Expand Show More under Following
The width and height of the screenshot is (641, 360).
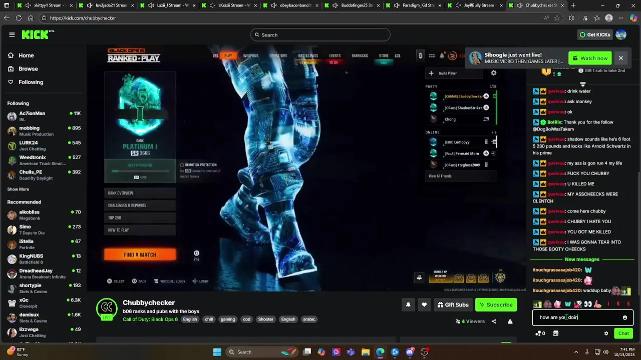pos(18,189)
